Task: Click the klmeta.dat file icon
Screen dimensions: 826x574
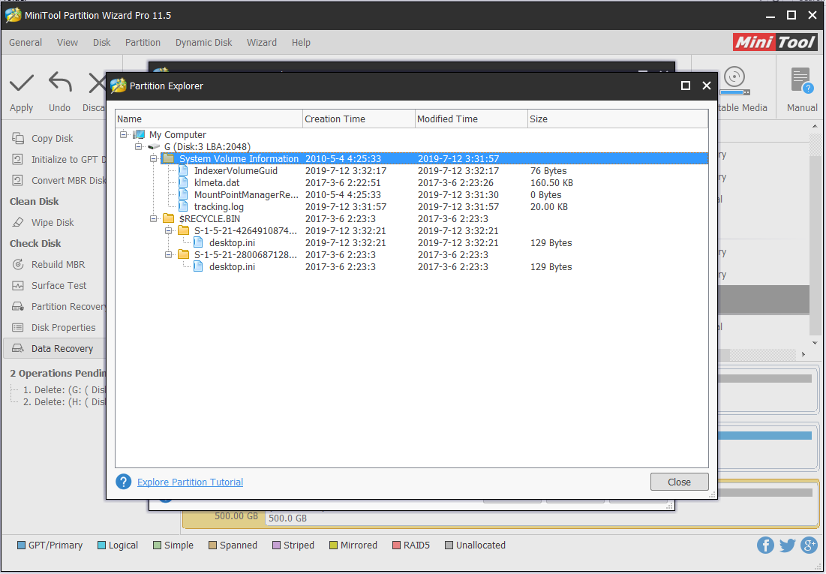Action: pyautogui.click(x=183, y=183)
